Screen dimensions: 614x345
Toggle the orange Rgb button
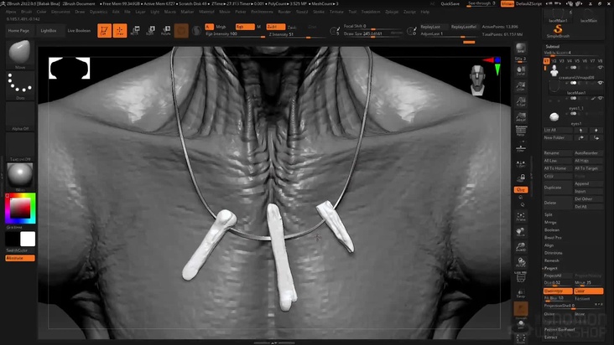(x=245, y=27)
